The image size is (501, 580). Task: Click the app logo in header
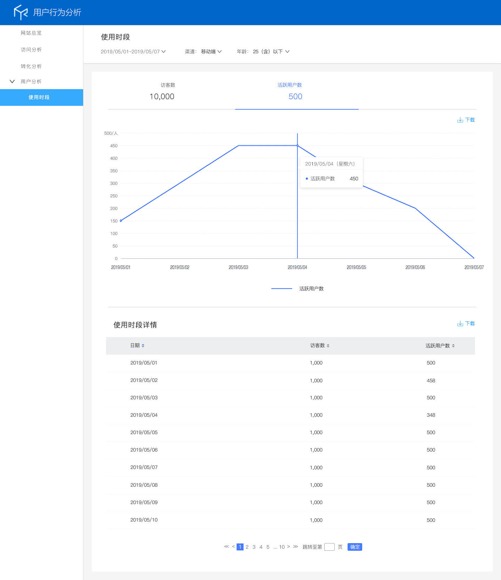(21, 12)
